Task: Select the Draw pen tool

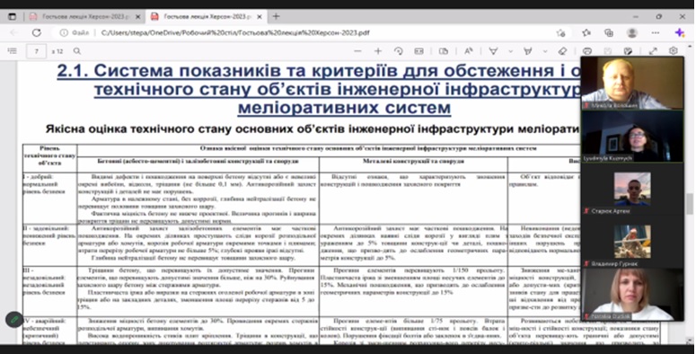Action: point(493,51)
